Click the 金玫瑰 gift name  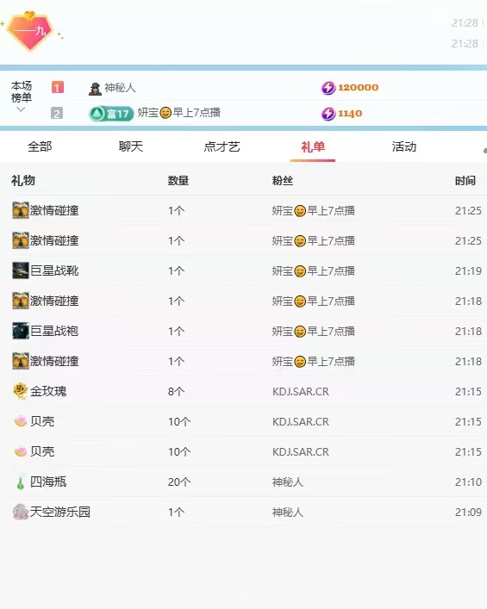click(48, 391)
